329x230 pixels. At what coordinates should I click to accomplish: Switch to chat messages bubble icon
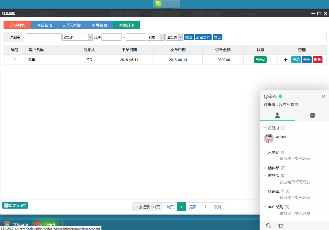[x=312, y=115]
